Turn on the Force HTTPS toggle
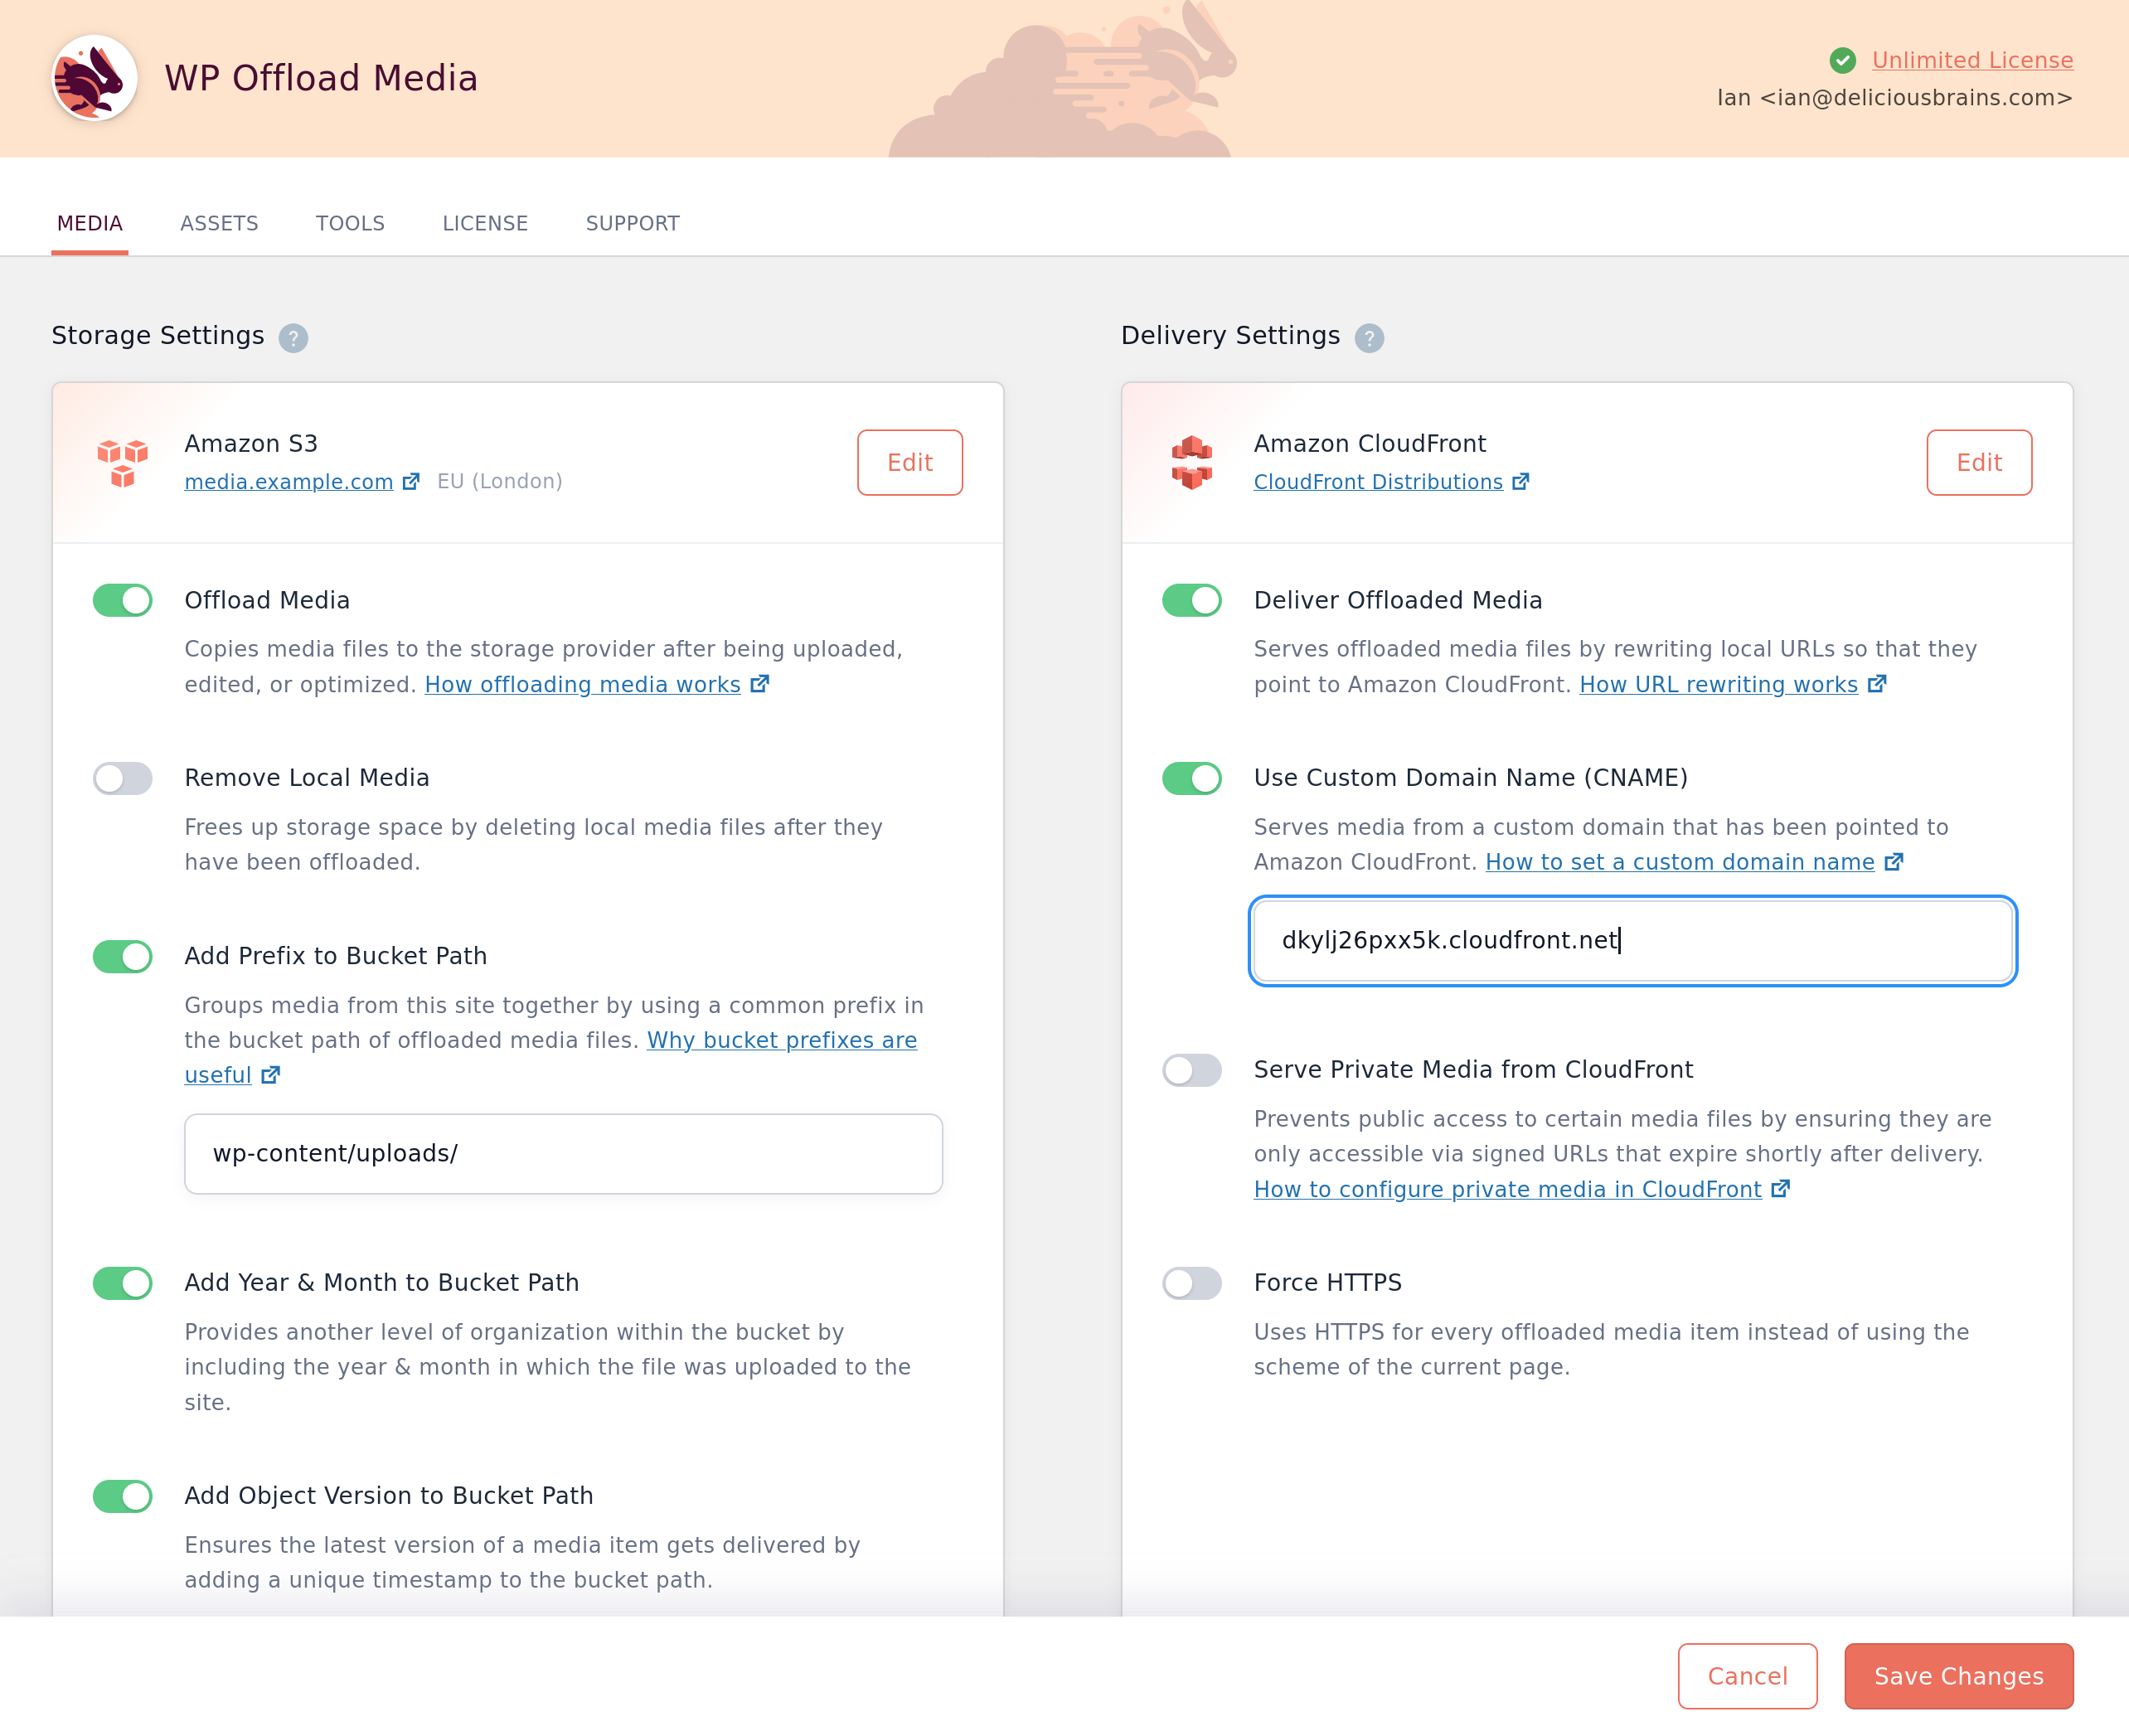This screenshot has width=2129, height=1736. click(1191, 1283)
